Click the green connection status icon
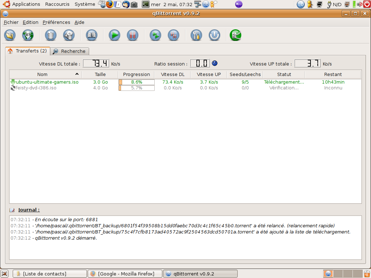The width and height of the screenshot is (371, 278). tap(235, 35)
